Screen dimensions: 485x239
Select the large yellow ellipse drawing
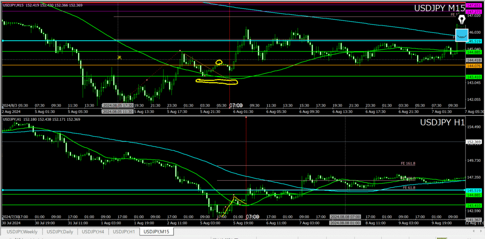click(x=216, y=81)
